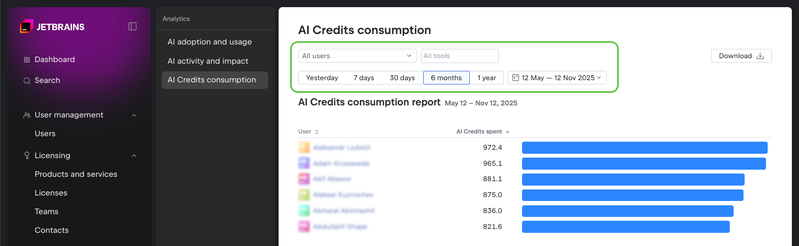This screenshot has height=246, width=799.
Task: Click the All tools filter field
Action: (459, 56)
